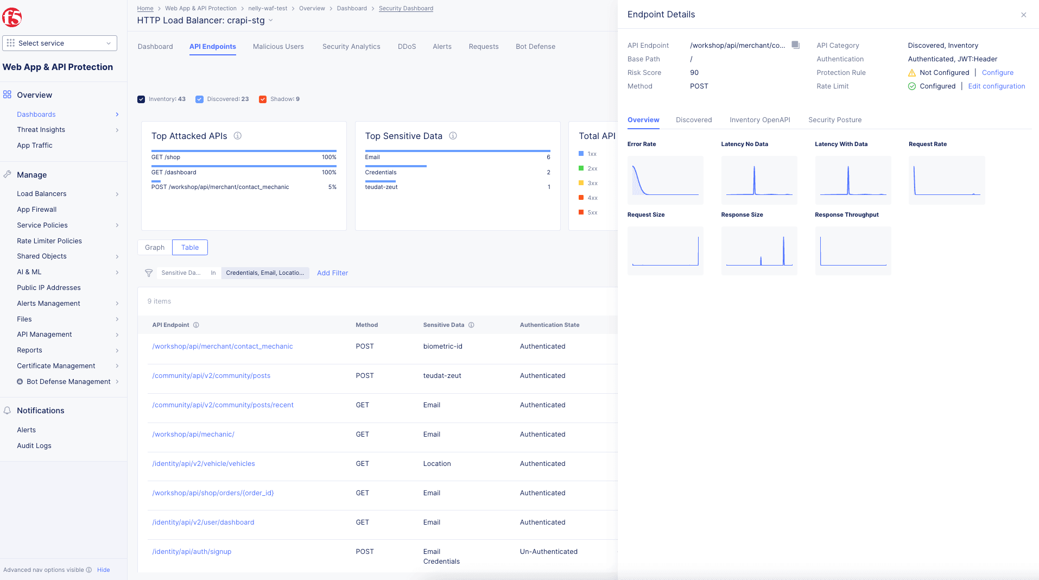
Task: Click the filter funnel icon above the table
Action: click(x=149, y=273)
